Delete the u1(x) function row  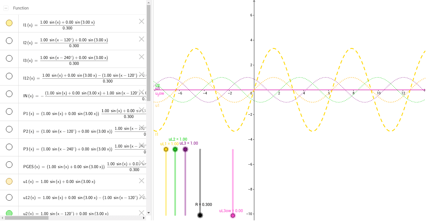tap(142, 181)
